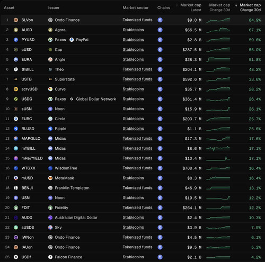Open the Theo issuer link
Image resolution: width=265 pixels, height=262 pixels.
[59, 69]
